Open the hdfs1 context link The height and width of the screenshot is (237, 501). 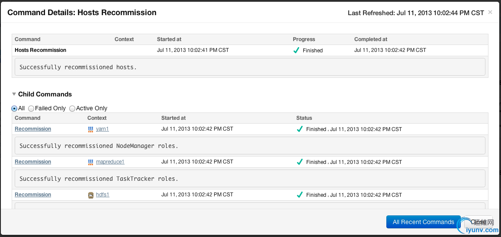click(x=103, y=195)
